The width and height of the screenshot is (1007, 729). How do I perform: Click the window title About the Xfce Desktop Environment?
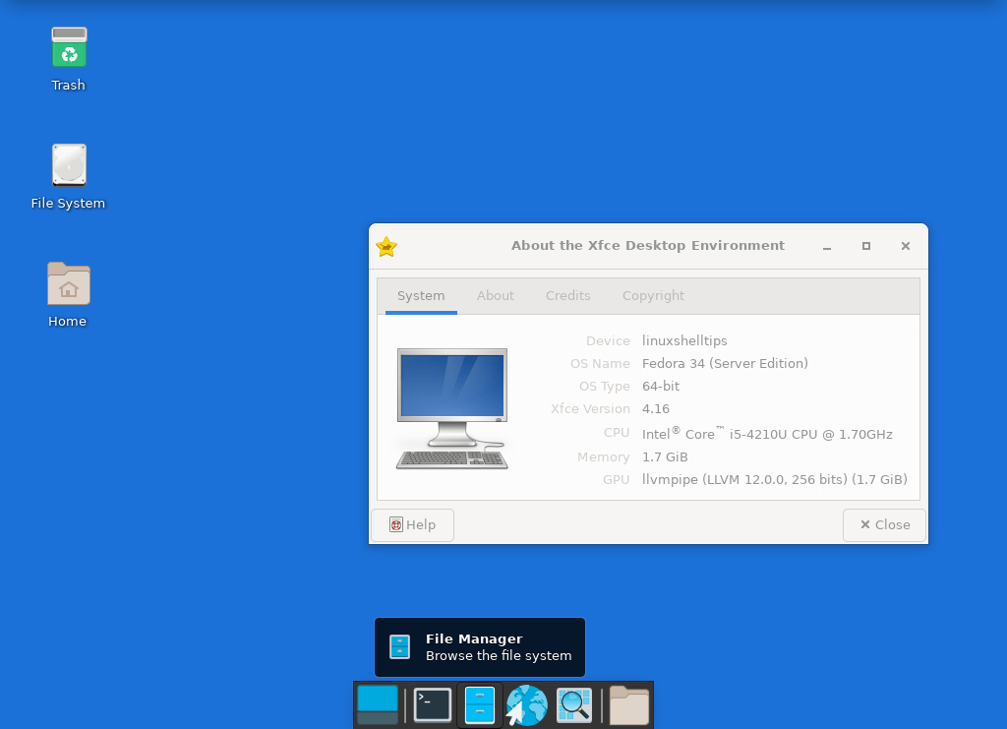point(648,245)
